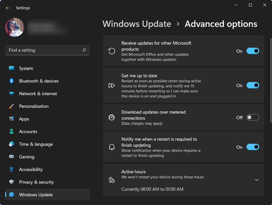The image size is (272, 205).
Task: Minimize the Settings window
Action: pyautogui.click(x=236, y=5)
